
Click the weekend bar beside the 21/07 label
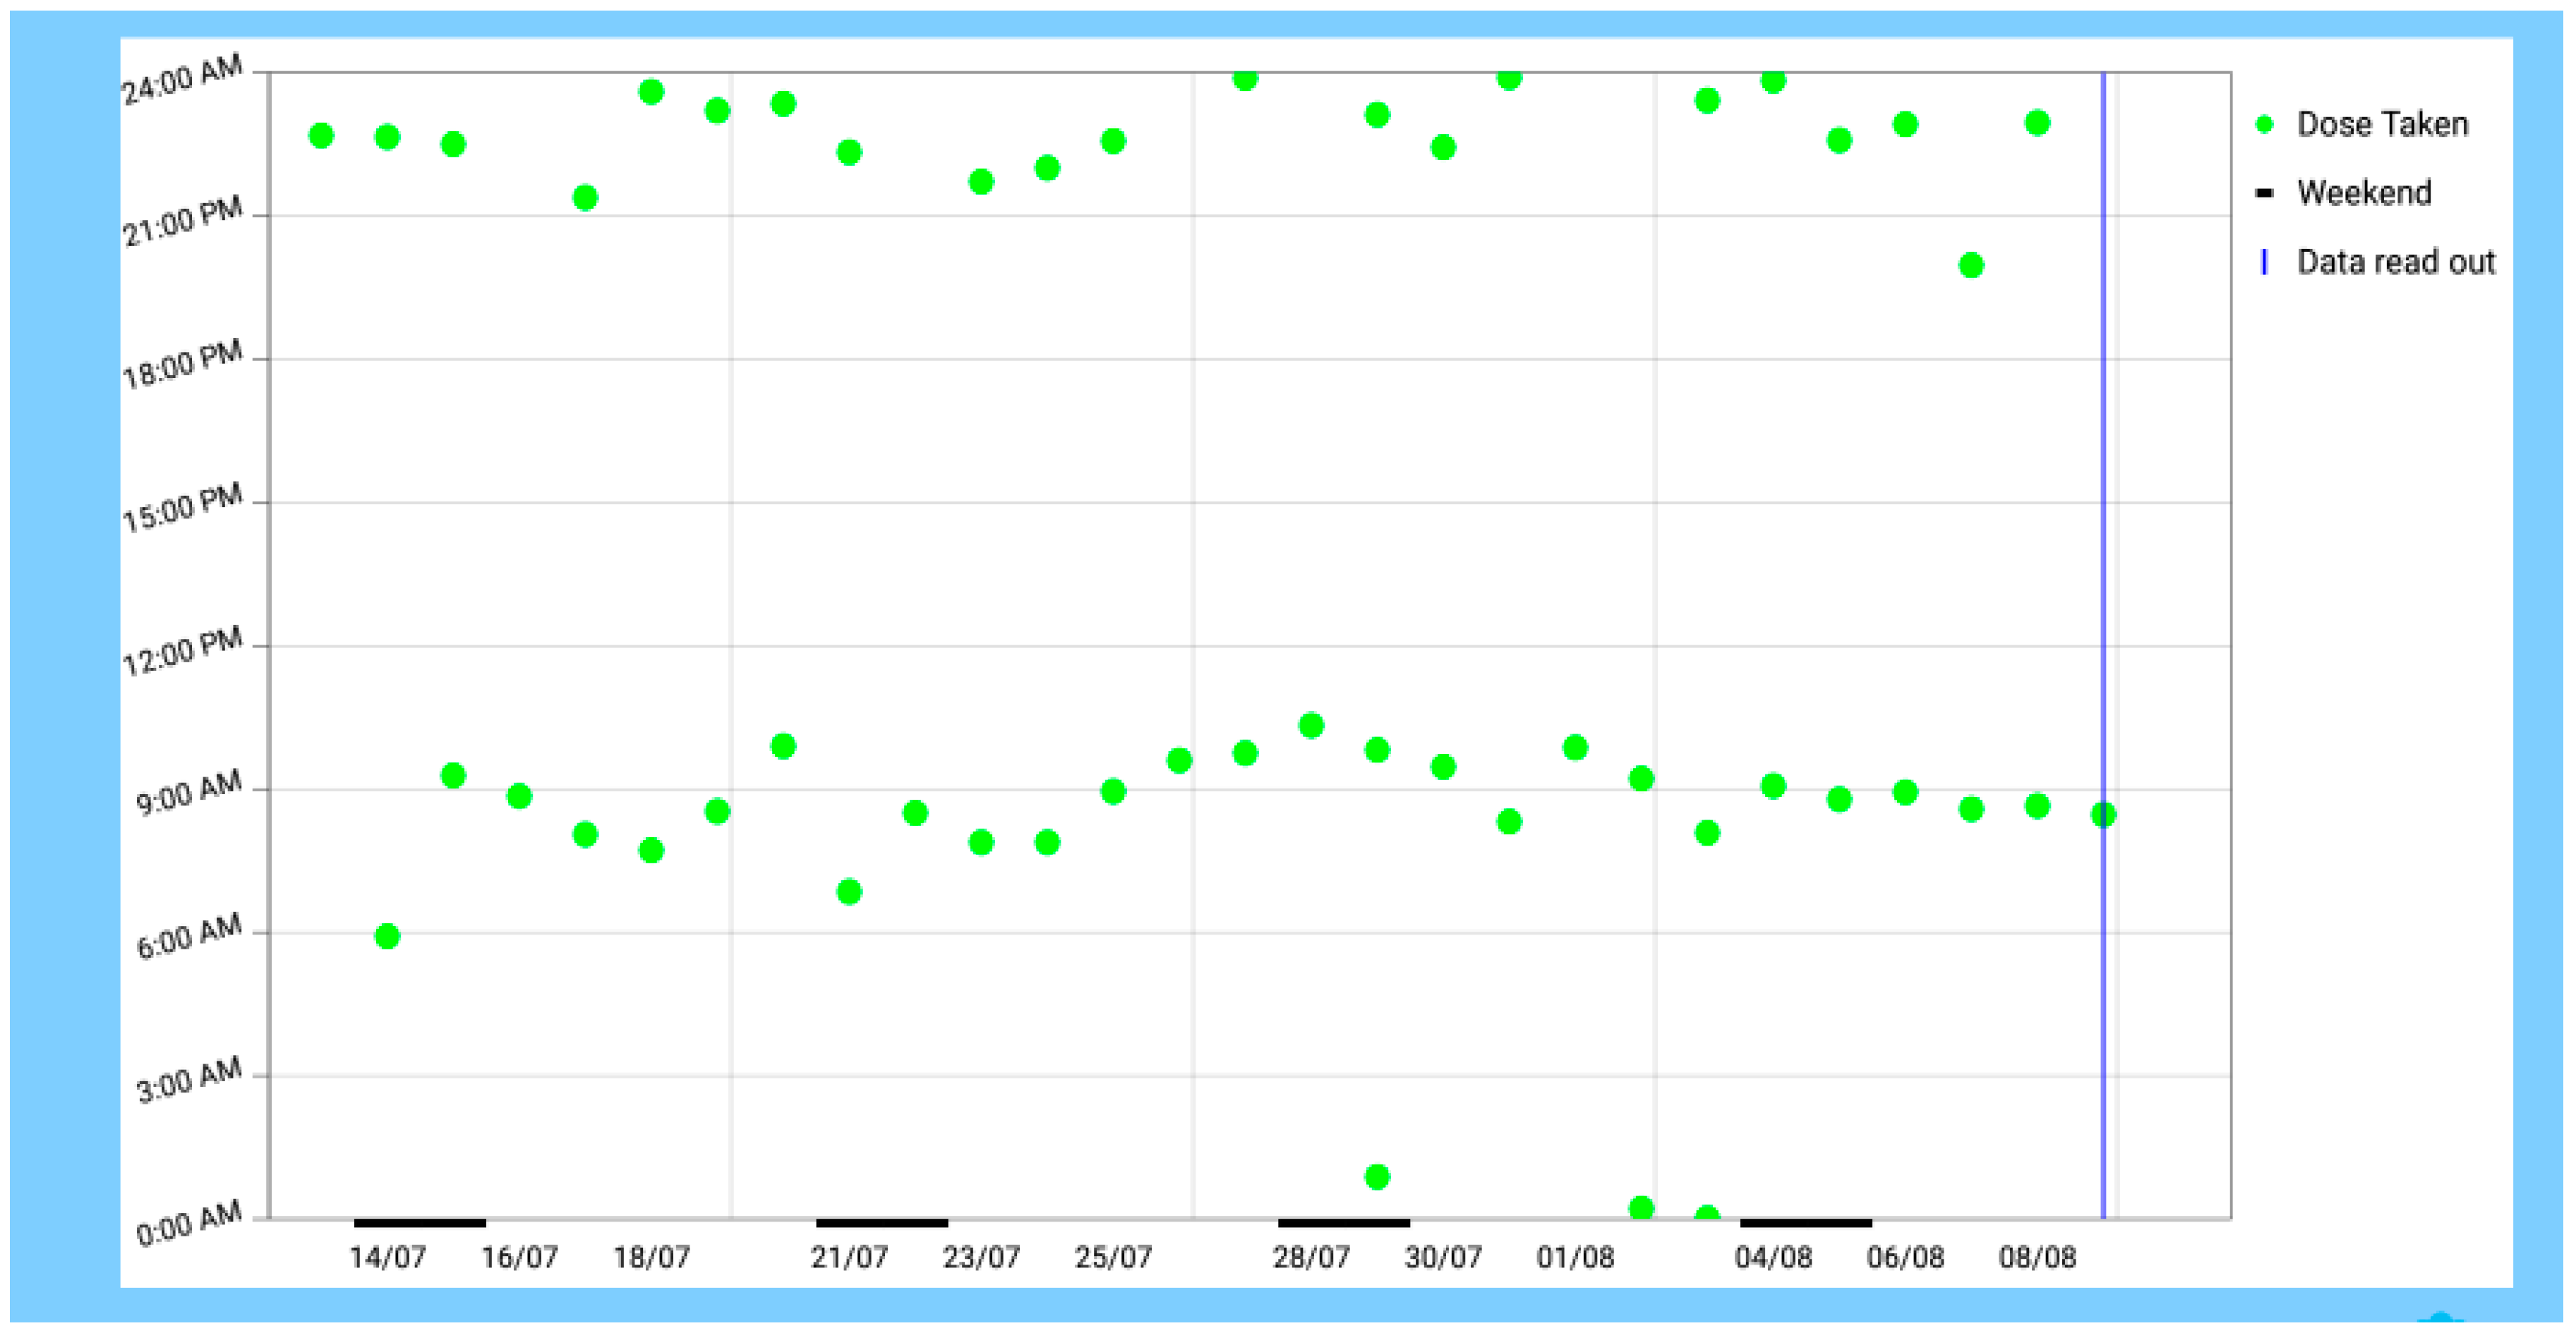click(882, 1222)
